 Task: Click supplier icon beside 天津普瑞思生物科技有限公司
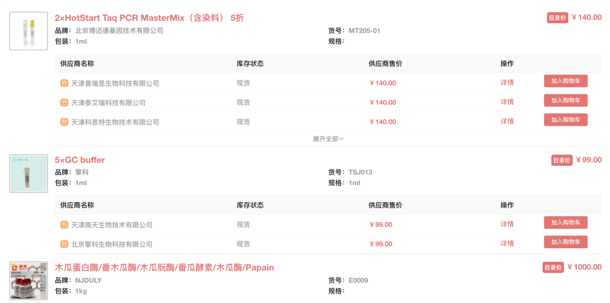coord(64,84)
